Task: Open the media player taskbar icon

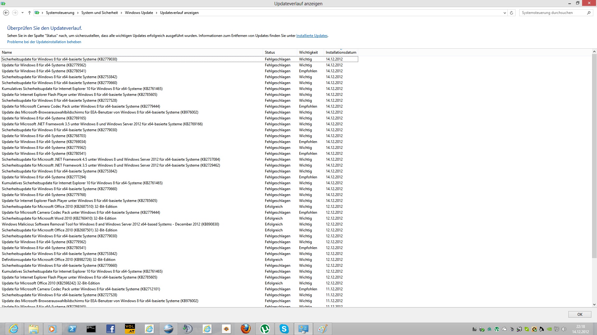Action: tap(52, 329)
